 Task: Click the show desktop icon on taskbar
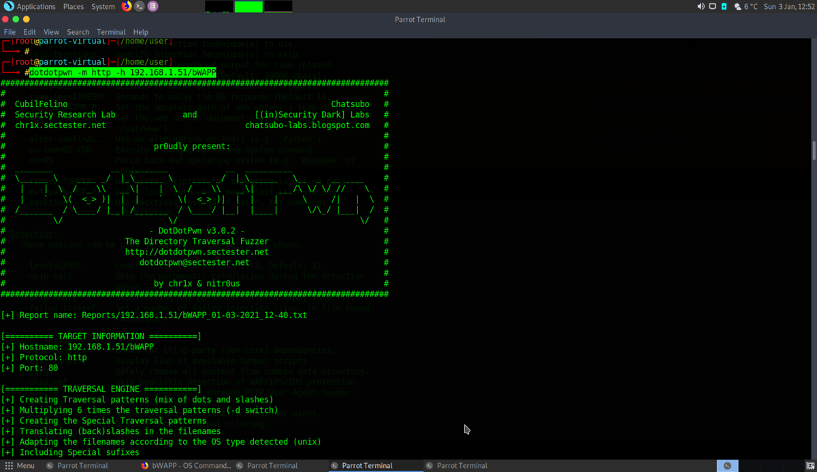(810, 466)
